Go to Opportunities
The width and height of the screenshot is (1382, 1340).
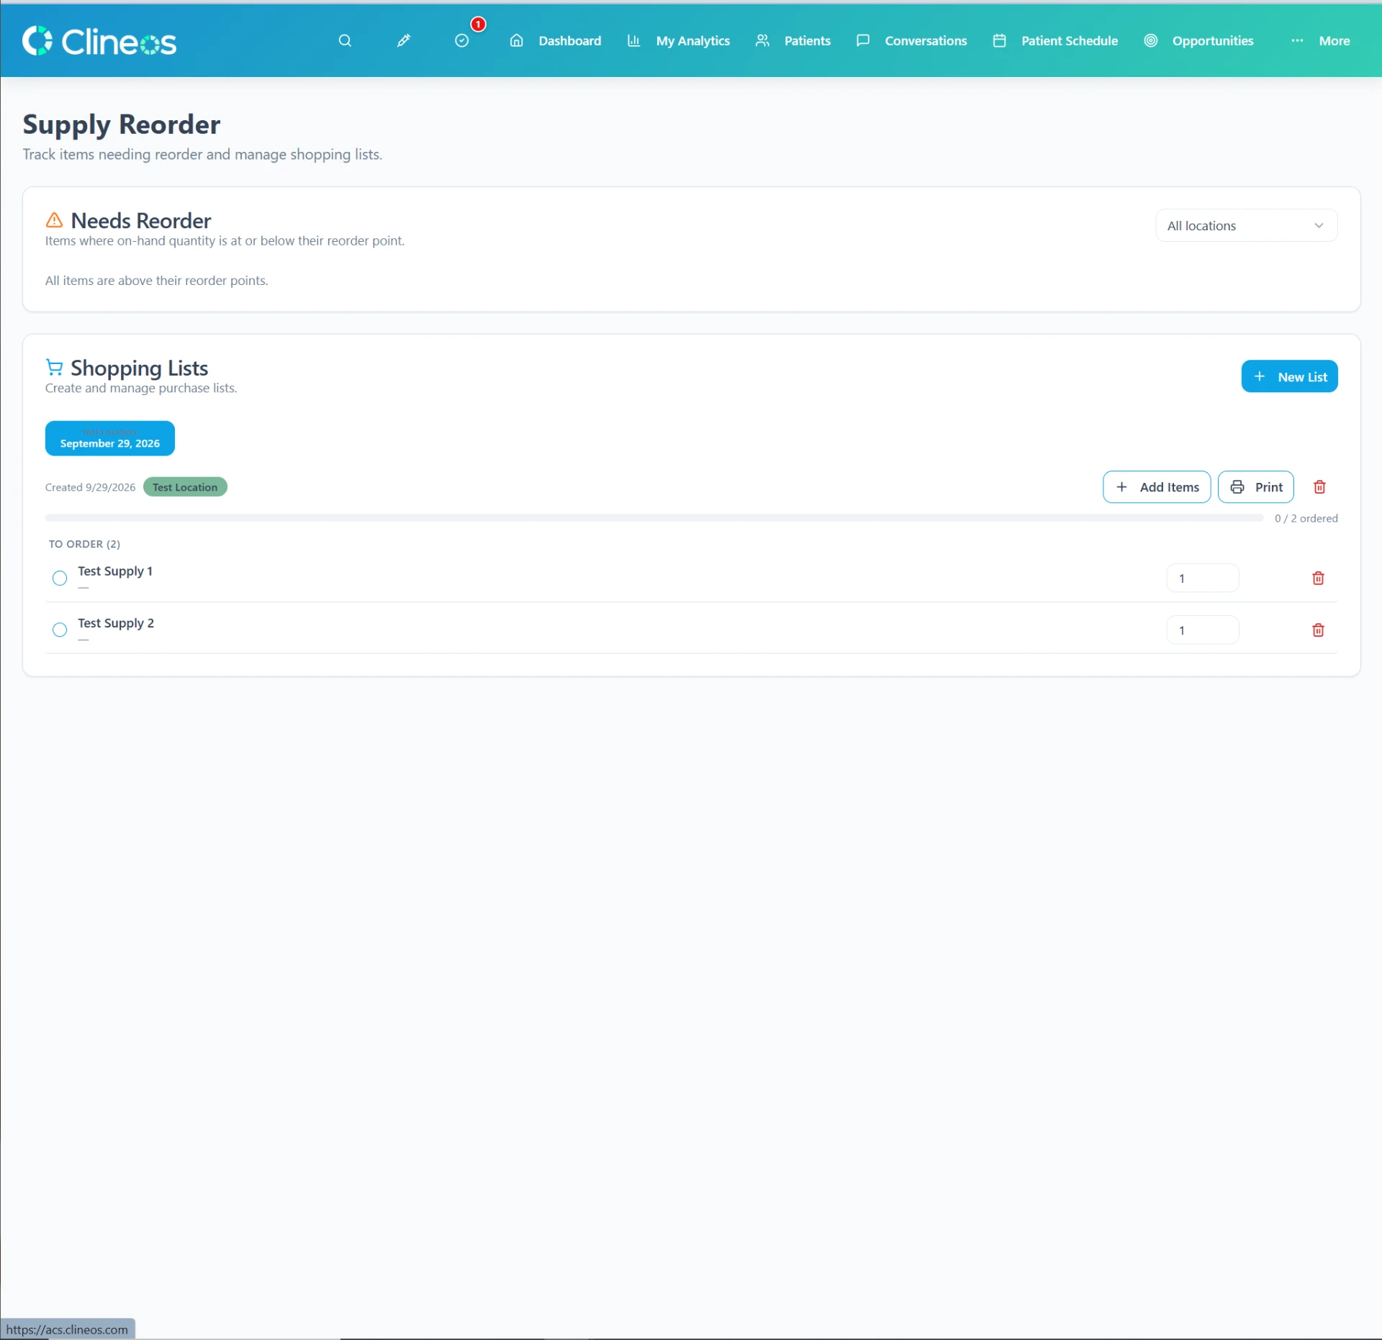click(1199, 41)
